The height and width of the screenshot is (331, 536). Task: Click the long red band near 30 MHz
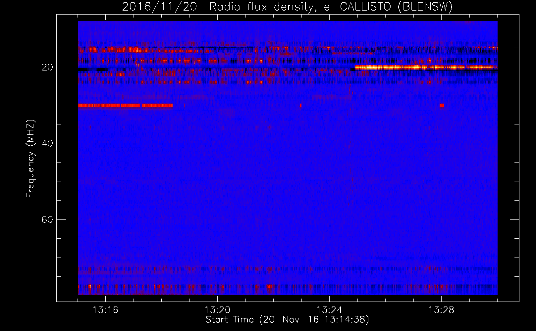click(x=125, y=106)
